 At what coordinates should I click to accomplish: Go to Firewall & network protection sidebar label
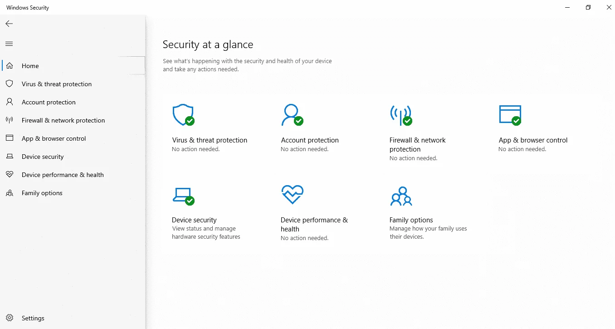pos(63,120)
